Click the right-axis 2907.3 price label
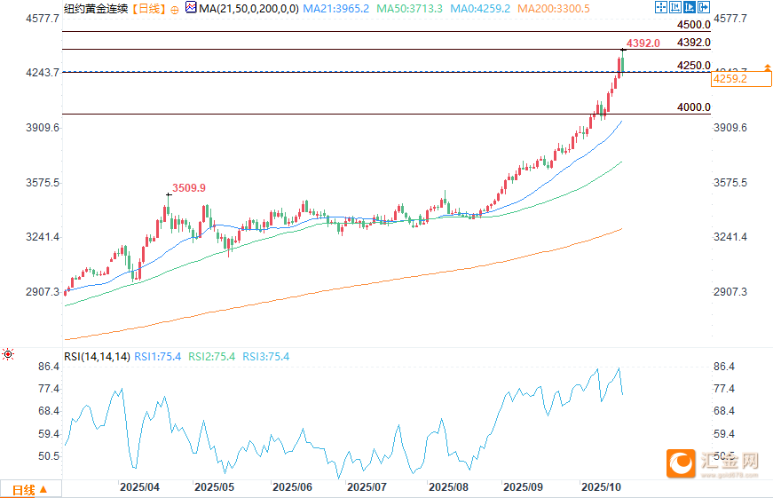 [730, 292]
